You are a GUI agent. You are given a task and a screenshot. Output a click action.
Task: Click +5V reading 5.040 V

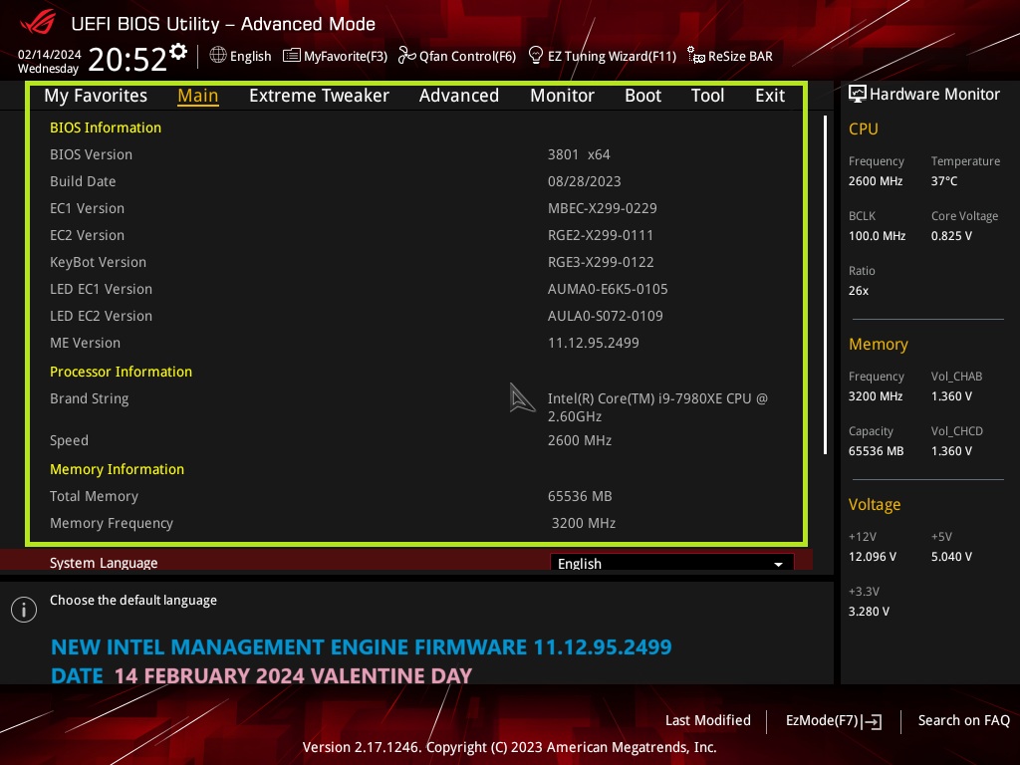point(951,556)
